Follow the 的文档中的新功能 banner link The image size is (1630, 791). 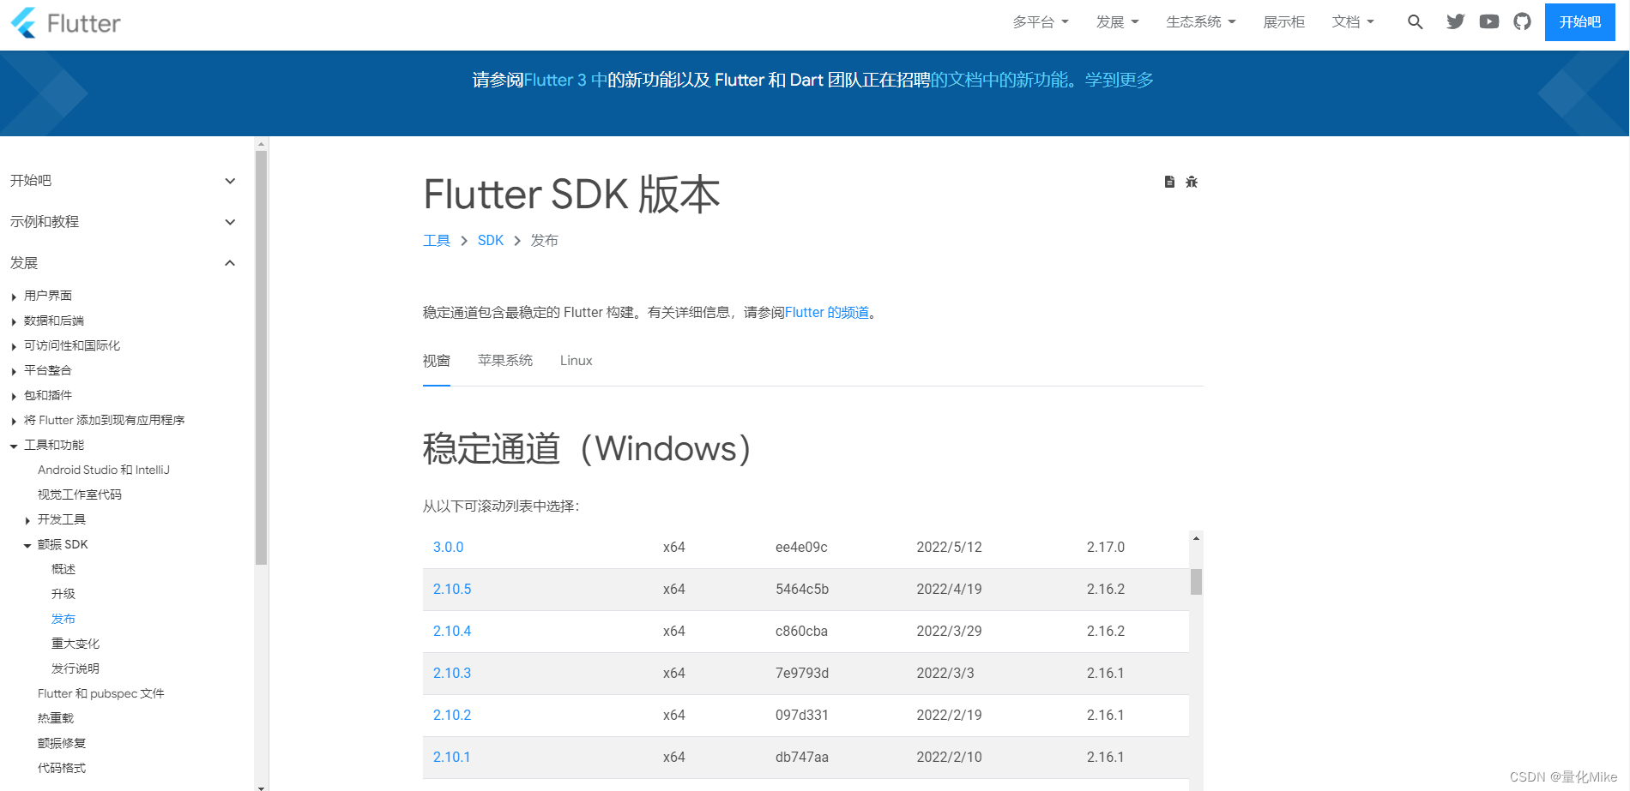[999, 80]
